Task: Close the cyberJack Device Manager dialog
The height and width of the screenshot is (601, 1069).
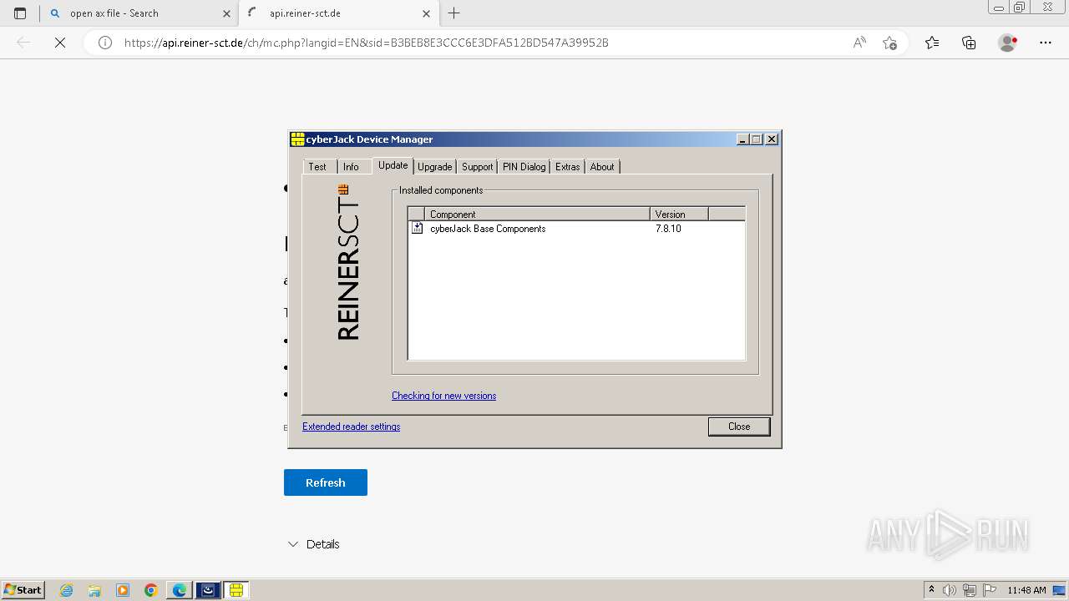Action: click(739, 427)
